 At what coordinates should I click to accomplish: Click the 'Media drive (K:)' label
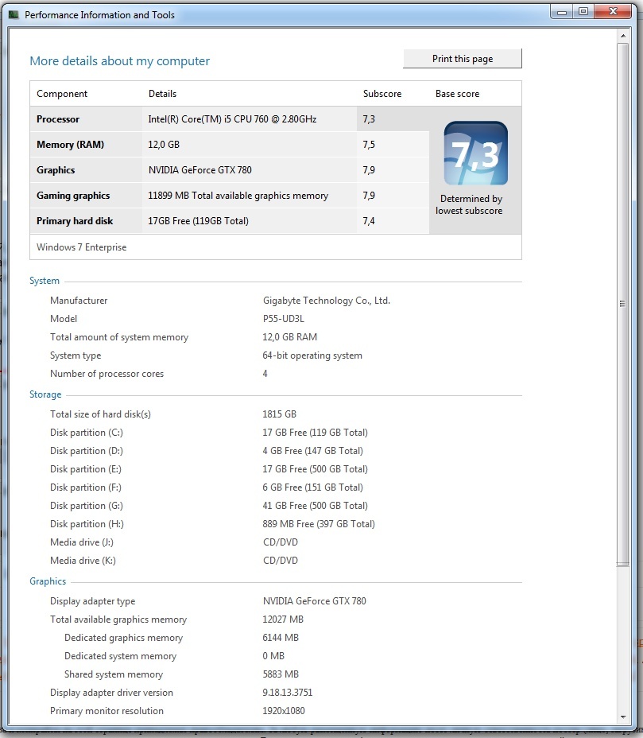click(83, 561)
